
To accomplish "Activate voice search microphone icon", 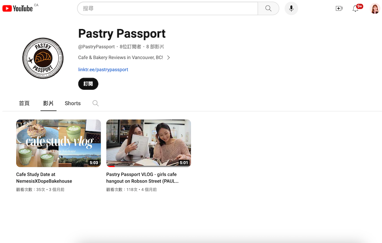I will coord(291,8).
